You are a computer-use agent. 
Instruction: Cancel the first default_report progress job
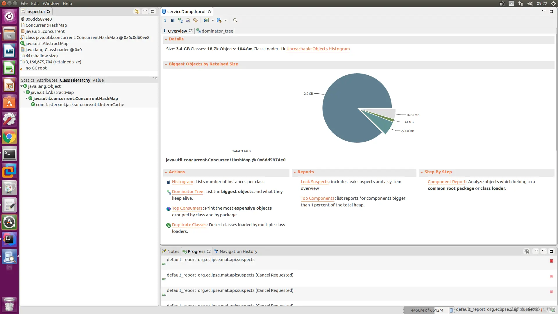point(551,261)
